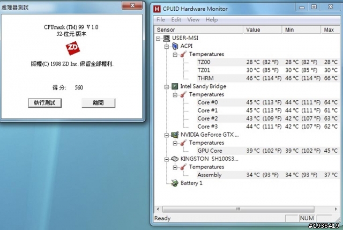Select the THRM row

[x=267, y=78]
